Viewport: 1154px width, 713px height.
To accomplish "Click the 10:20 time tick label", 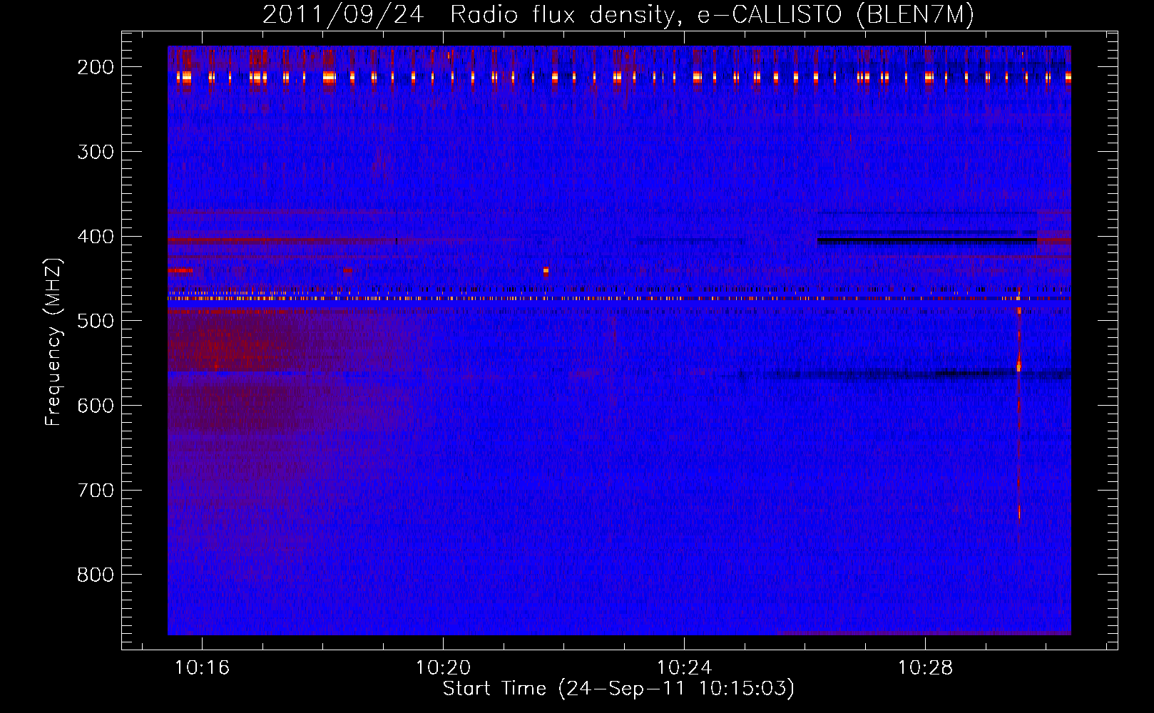I will point(443,668).
